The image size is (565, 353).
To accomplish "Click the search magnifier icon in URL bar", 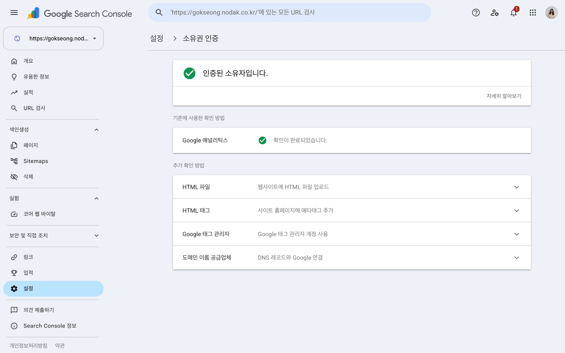I will pos(159,13).
